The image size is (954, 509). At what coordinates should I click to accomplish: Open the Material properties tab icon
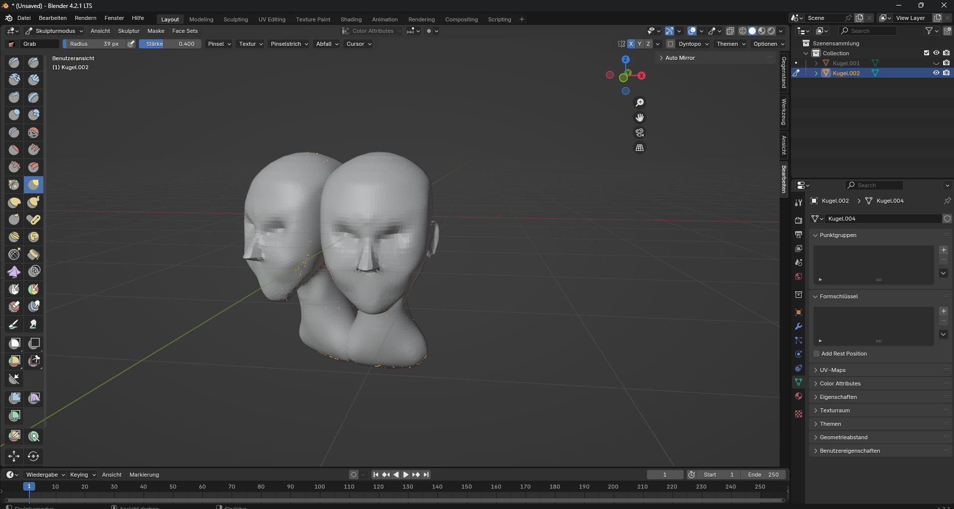(799, 396)
